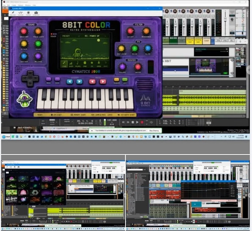Screen dimensions: 252x231
Task: Adjust the red Cutoff filter knob
Action: (x=130, y=31)
